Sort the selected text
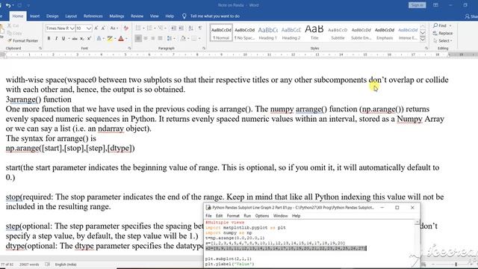 (191, 28)
